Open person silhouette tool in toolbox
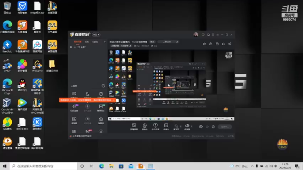Image resolution: width=303 pixels, height=170 pixels. coord(87,94)
